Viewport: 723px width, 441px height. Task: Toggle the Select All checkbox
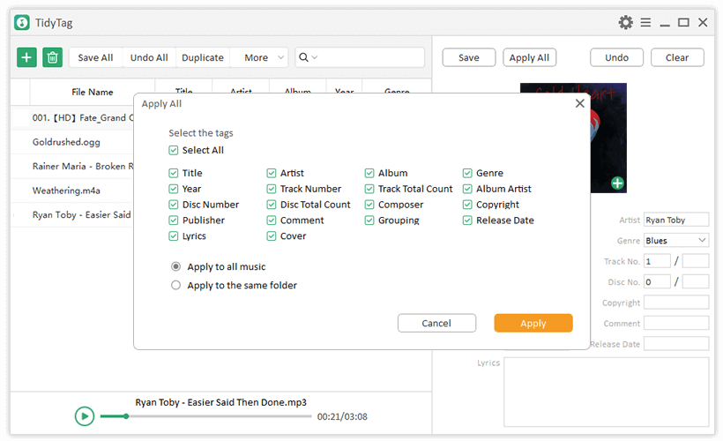[x=174, y=151]
